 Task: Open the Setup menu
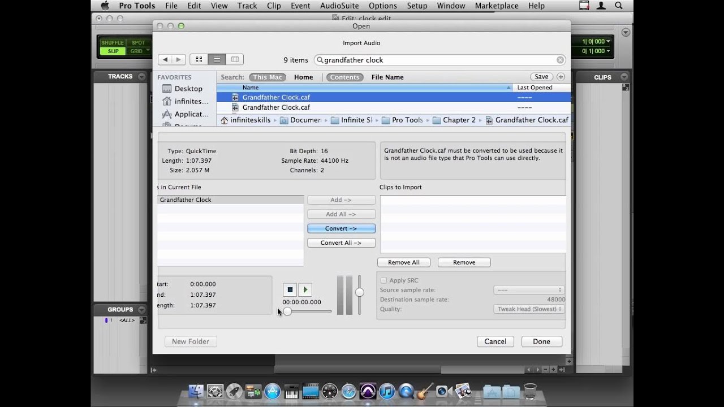pos(417,6)
